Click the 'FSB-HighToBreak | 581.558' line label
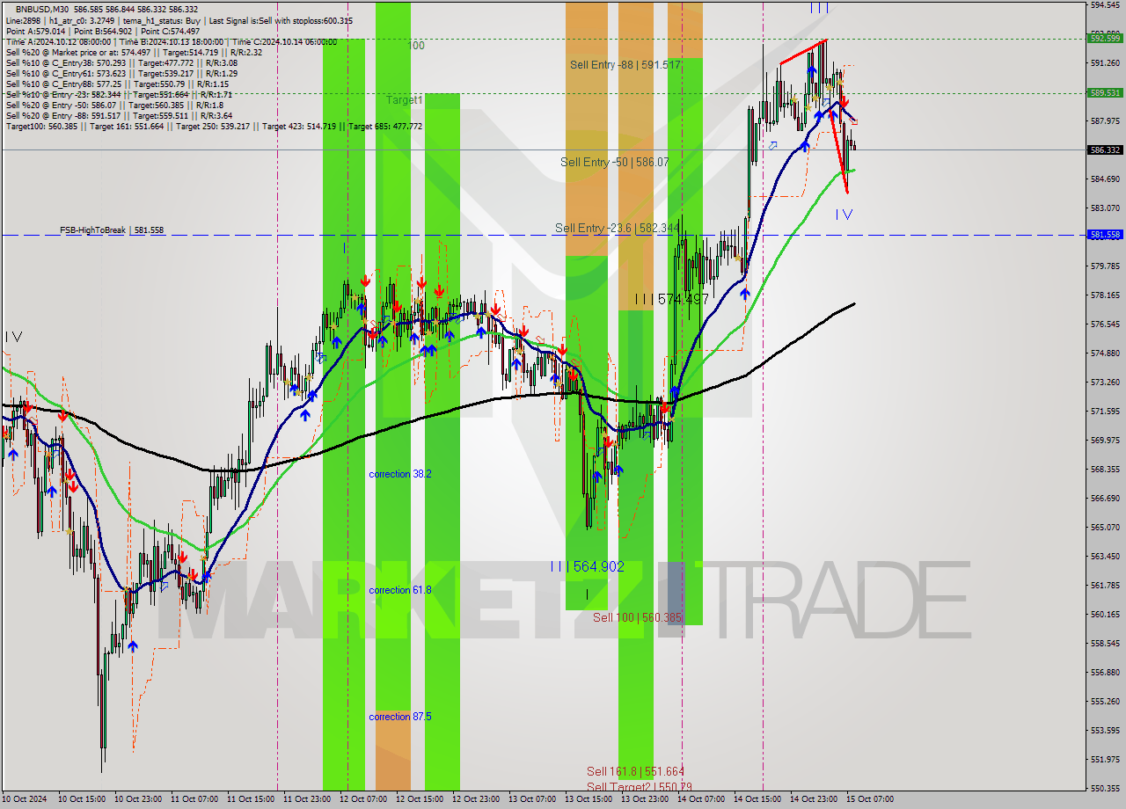The height and width of the screenshot is (809, 1126). coord(112,230)
